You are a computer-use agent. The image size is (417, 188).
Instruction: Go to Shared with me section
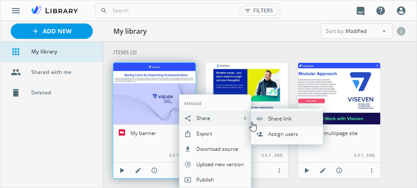click(x=51, y=72)
